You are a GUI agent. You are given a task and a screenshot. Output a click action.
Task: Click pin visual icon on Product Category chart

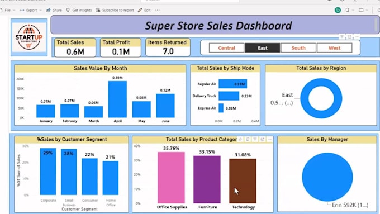pyautogui.click(x=240, y=139)
